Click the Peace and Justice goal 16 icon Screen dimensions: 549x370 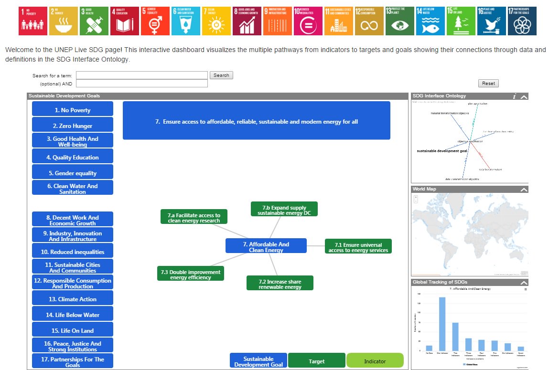click(492, 21)
